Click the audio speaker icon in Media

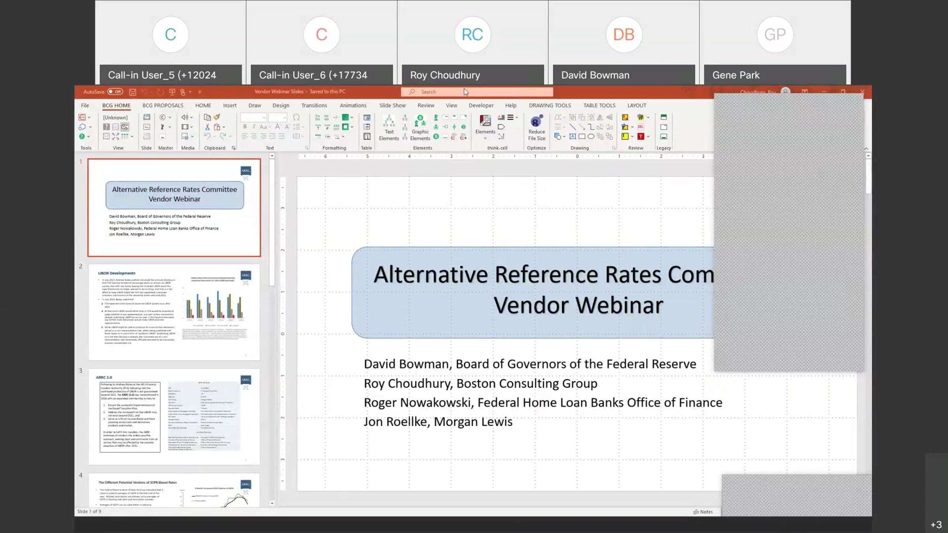tap(184, 117)
